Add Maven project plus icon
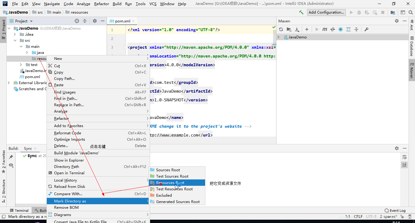The image size is (415, 223). click(307, 29)
